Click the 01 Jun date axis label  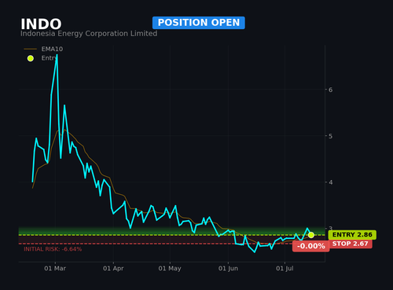[228, 269]
